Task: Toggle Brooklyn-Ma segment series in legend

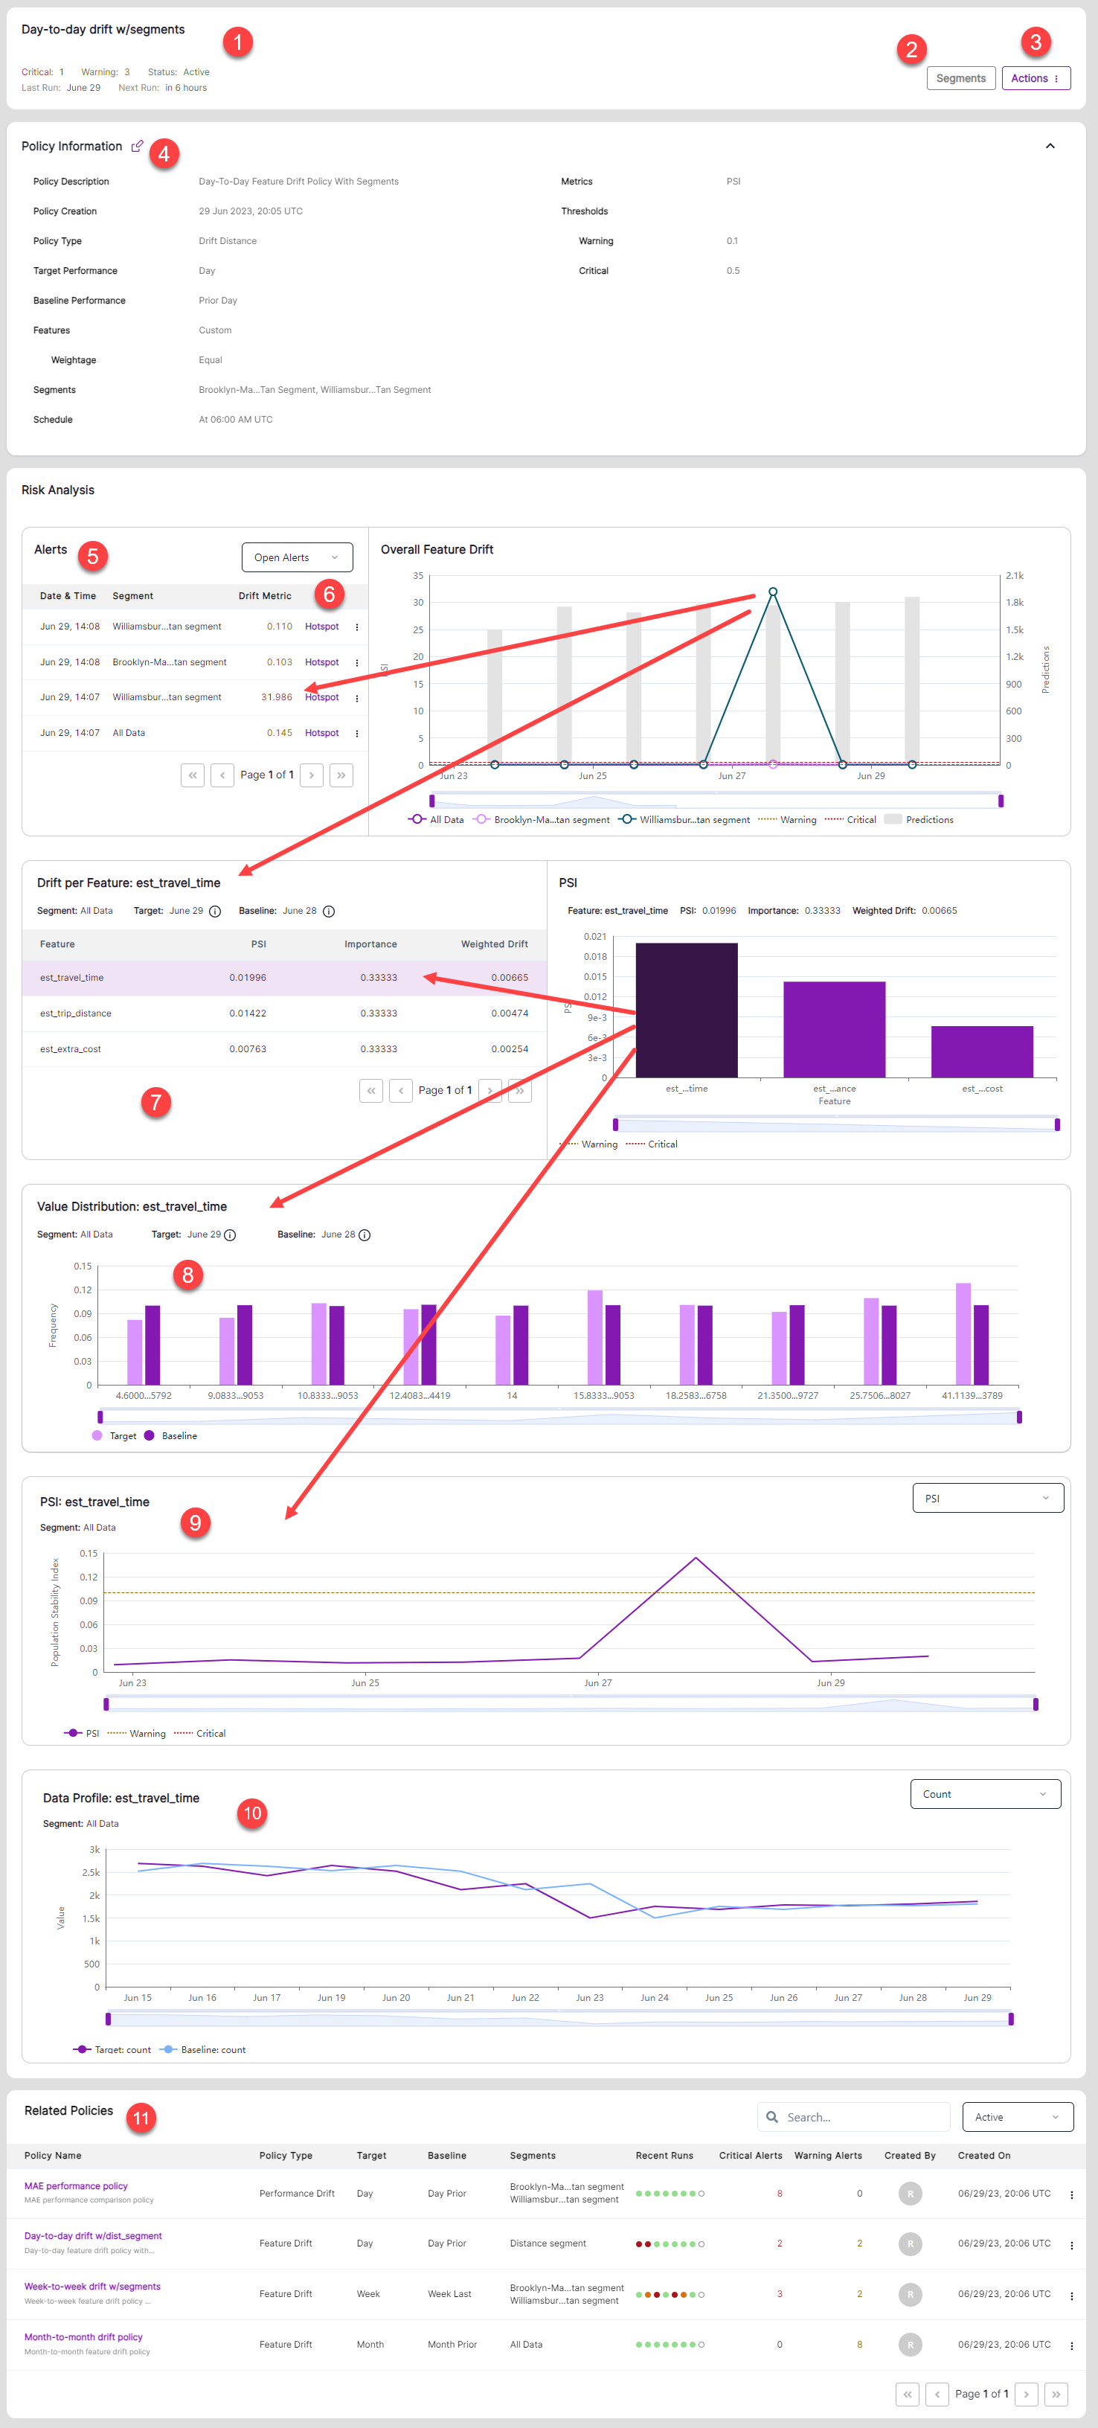Action: point(541,820)
